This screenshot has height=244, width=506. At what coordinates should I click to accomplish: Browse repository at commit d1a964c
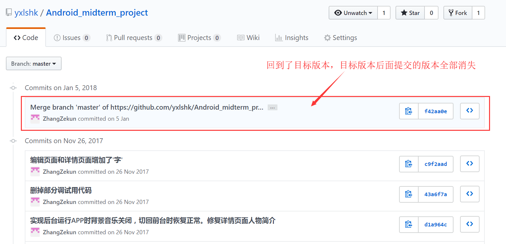coord(469,224)
